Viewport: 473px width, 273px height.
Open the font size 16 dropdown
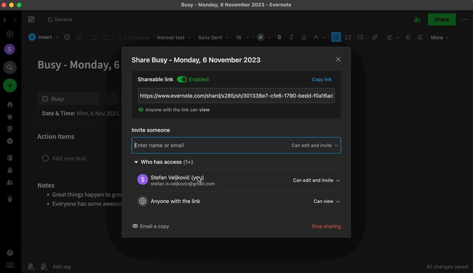tap(242, 38)
